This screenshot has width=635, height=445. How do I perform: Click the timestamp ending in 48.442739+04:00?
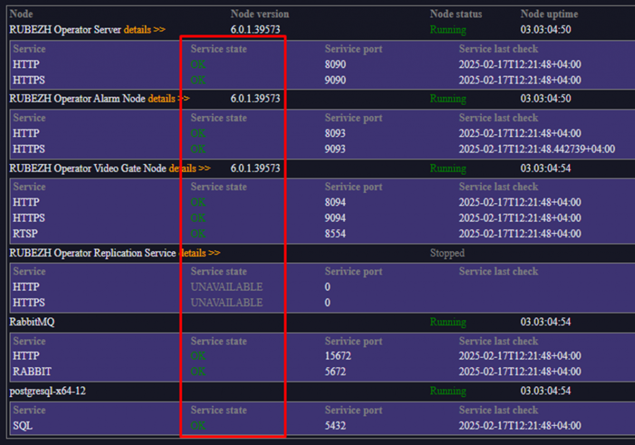(536, 149)
